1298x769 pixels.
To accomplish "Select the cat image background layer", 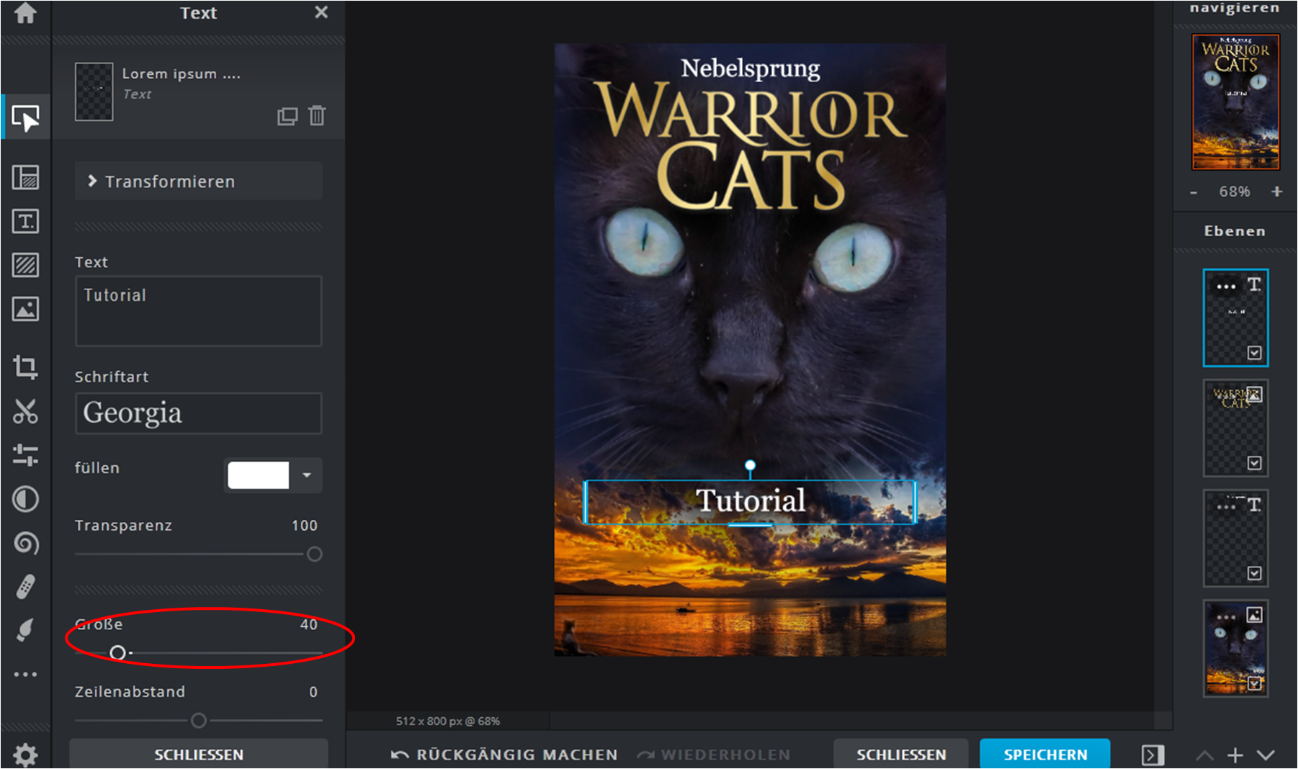I will click(1235, 649).
